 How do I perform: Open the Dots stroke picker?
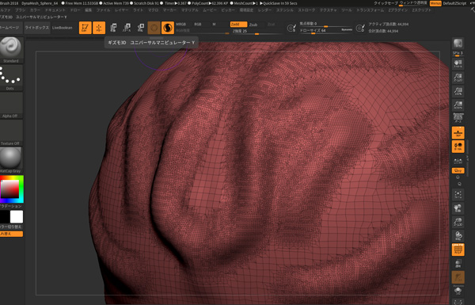click(x=11, y=78)
